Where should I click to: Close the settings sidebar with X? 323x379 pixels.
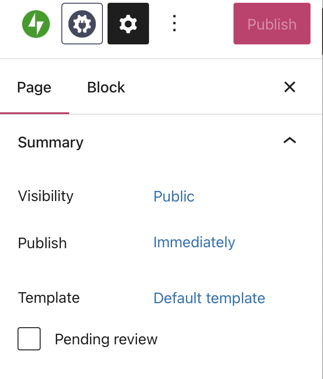pos(290,87)
